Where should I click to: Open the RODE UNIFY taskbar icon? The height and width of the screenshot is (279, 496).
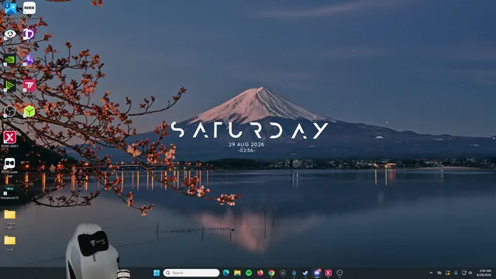click(329, 273)
